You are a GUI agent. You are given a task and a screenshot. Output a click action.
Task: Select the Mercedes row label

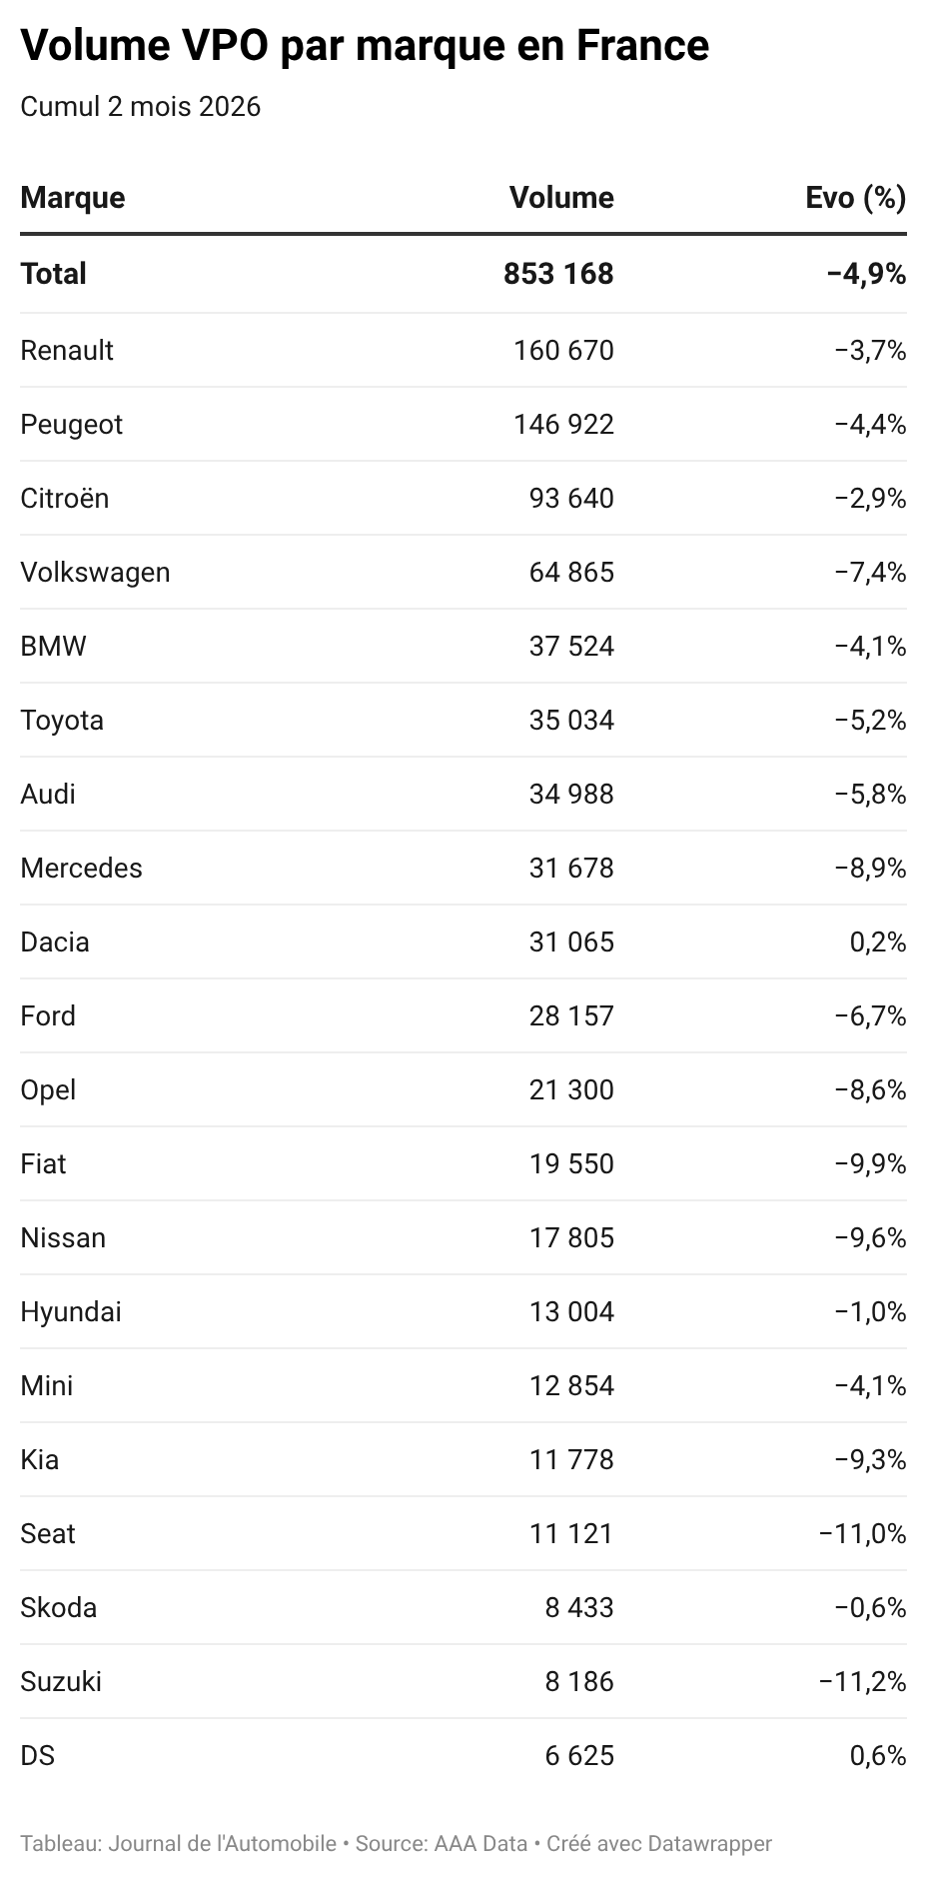click(x=81, y=868)
